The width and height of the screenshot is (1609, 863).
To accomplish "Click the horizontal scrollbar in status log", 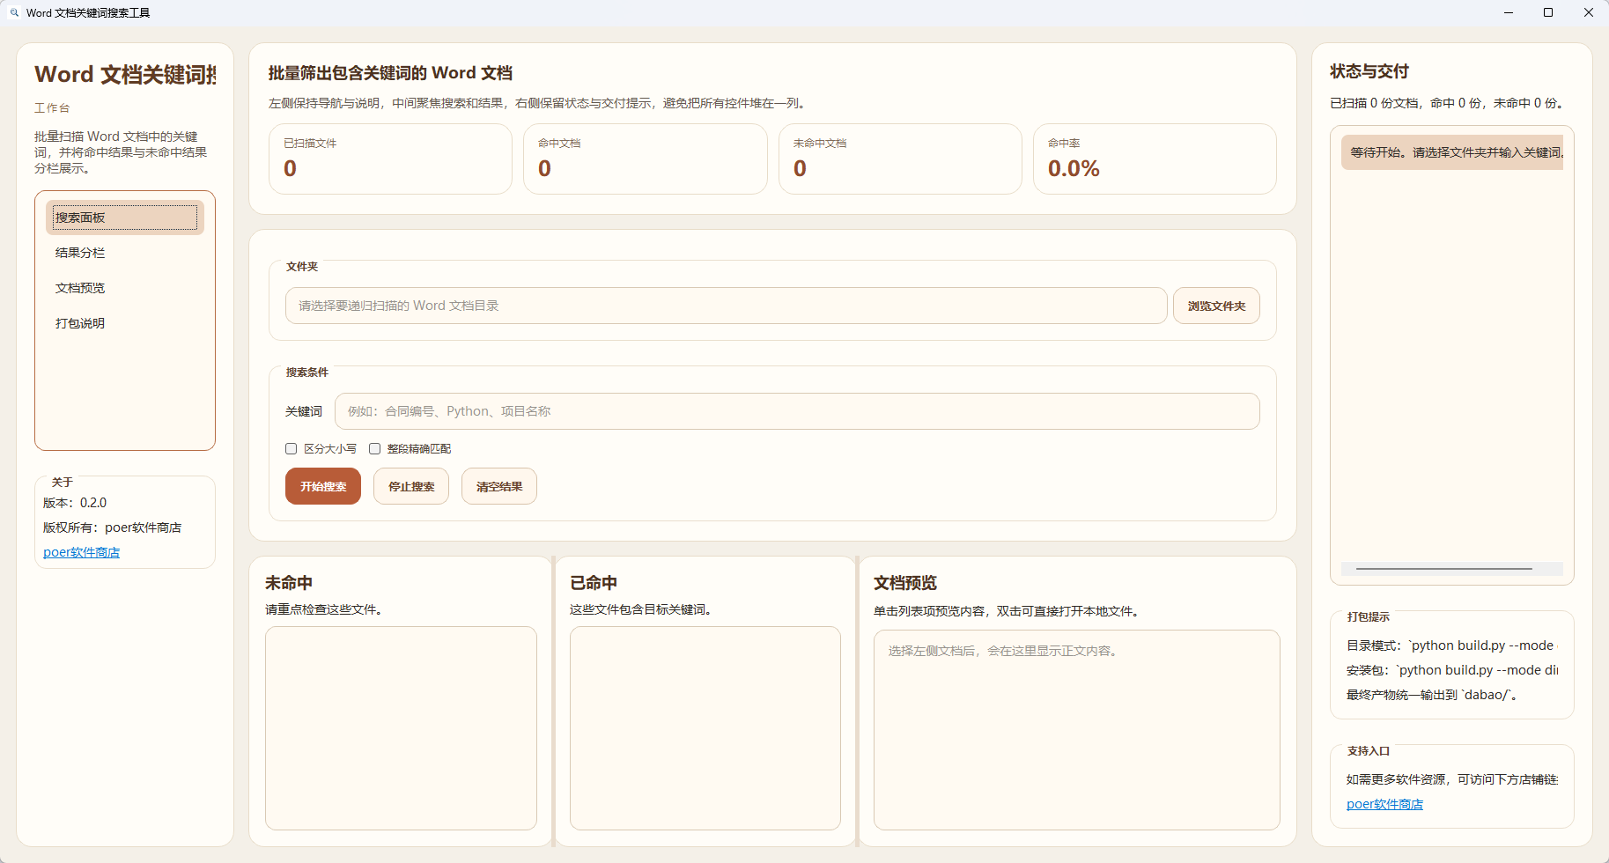I will [1444, 569].
